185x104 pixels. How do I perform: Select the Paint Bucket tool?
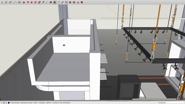click(x=51, y=2)
